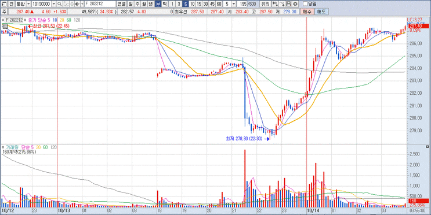Click the F 202212 symbol name field
The image size is (431, 215).
(x=100, y=4)
